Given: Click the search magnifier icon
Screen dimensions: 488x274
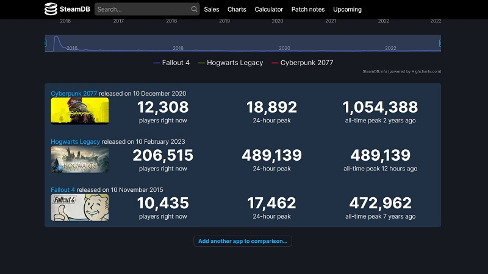Looking at the screenshot, I should tap(194, 9).
